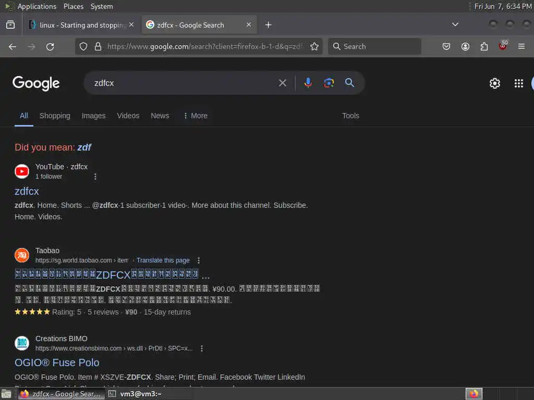The image size is (534, 400).
Task: Click the uBlock extension icon with badge
Action: (x=503, y=46)
